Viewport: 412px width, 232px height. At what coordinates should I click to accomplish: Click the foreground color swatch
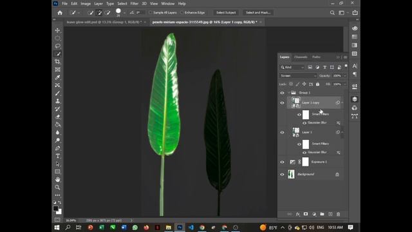click(55, 208)
